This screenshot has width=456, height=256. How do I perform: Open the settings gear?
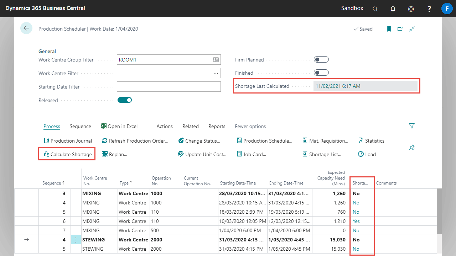[x=411, y=9]
